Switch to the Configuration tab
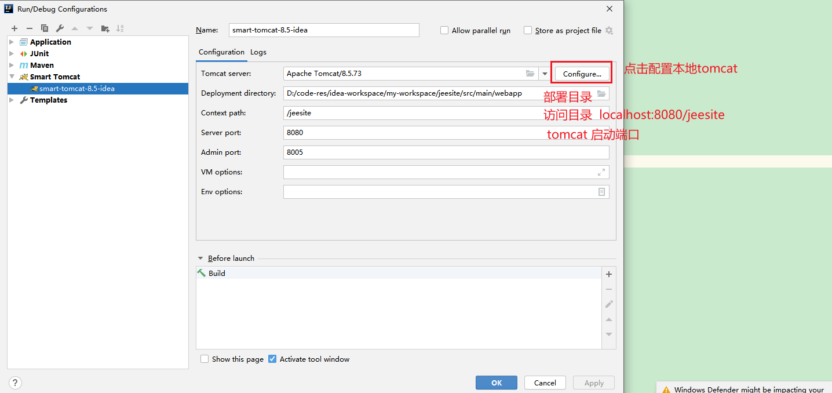This screenshot has width=832, height=393. coord(221,52)
